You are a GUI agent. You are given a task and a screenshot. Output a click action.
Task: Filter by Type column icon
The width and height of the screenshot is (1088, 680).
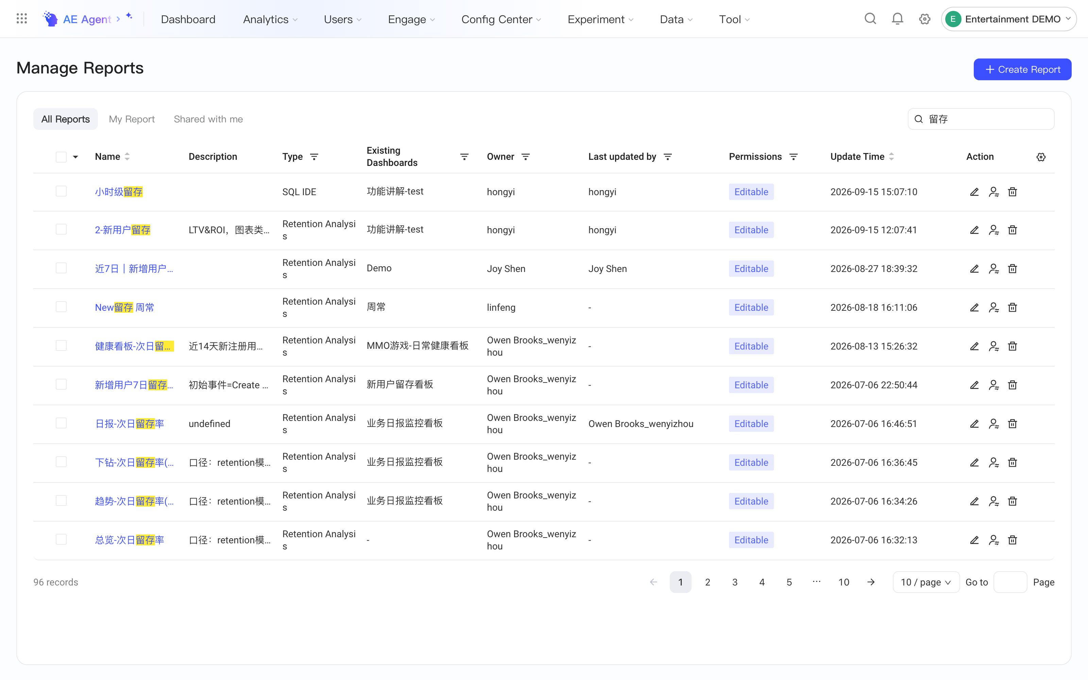point(314,157)
